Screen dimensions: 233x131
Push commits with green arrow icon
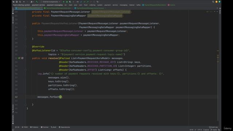(x=87, y=2)
